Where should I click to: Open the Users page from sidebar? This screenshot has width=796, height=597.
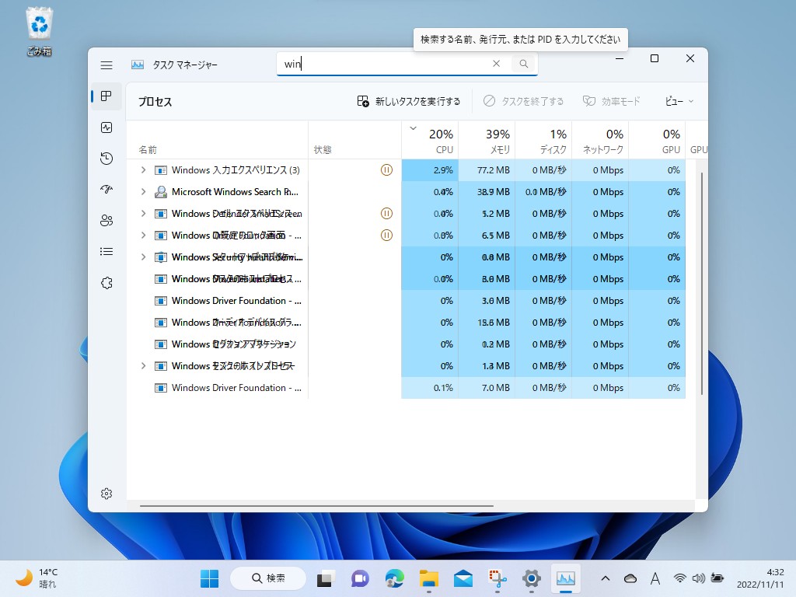click(x=106, y=220)
